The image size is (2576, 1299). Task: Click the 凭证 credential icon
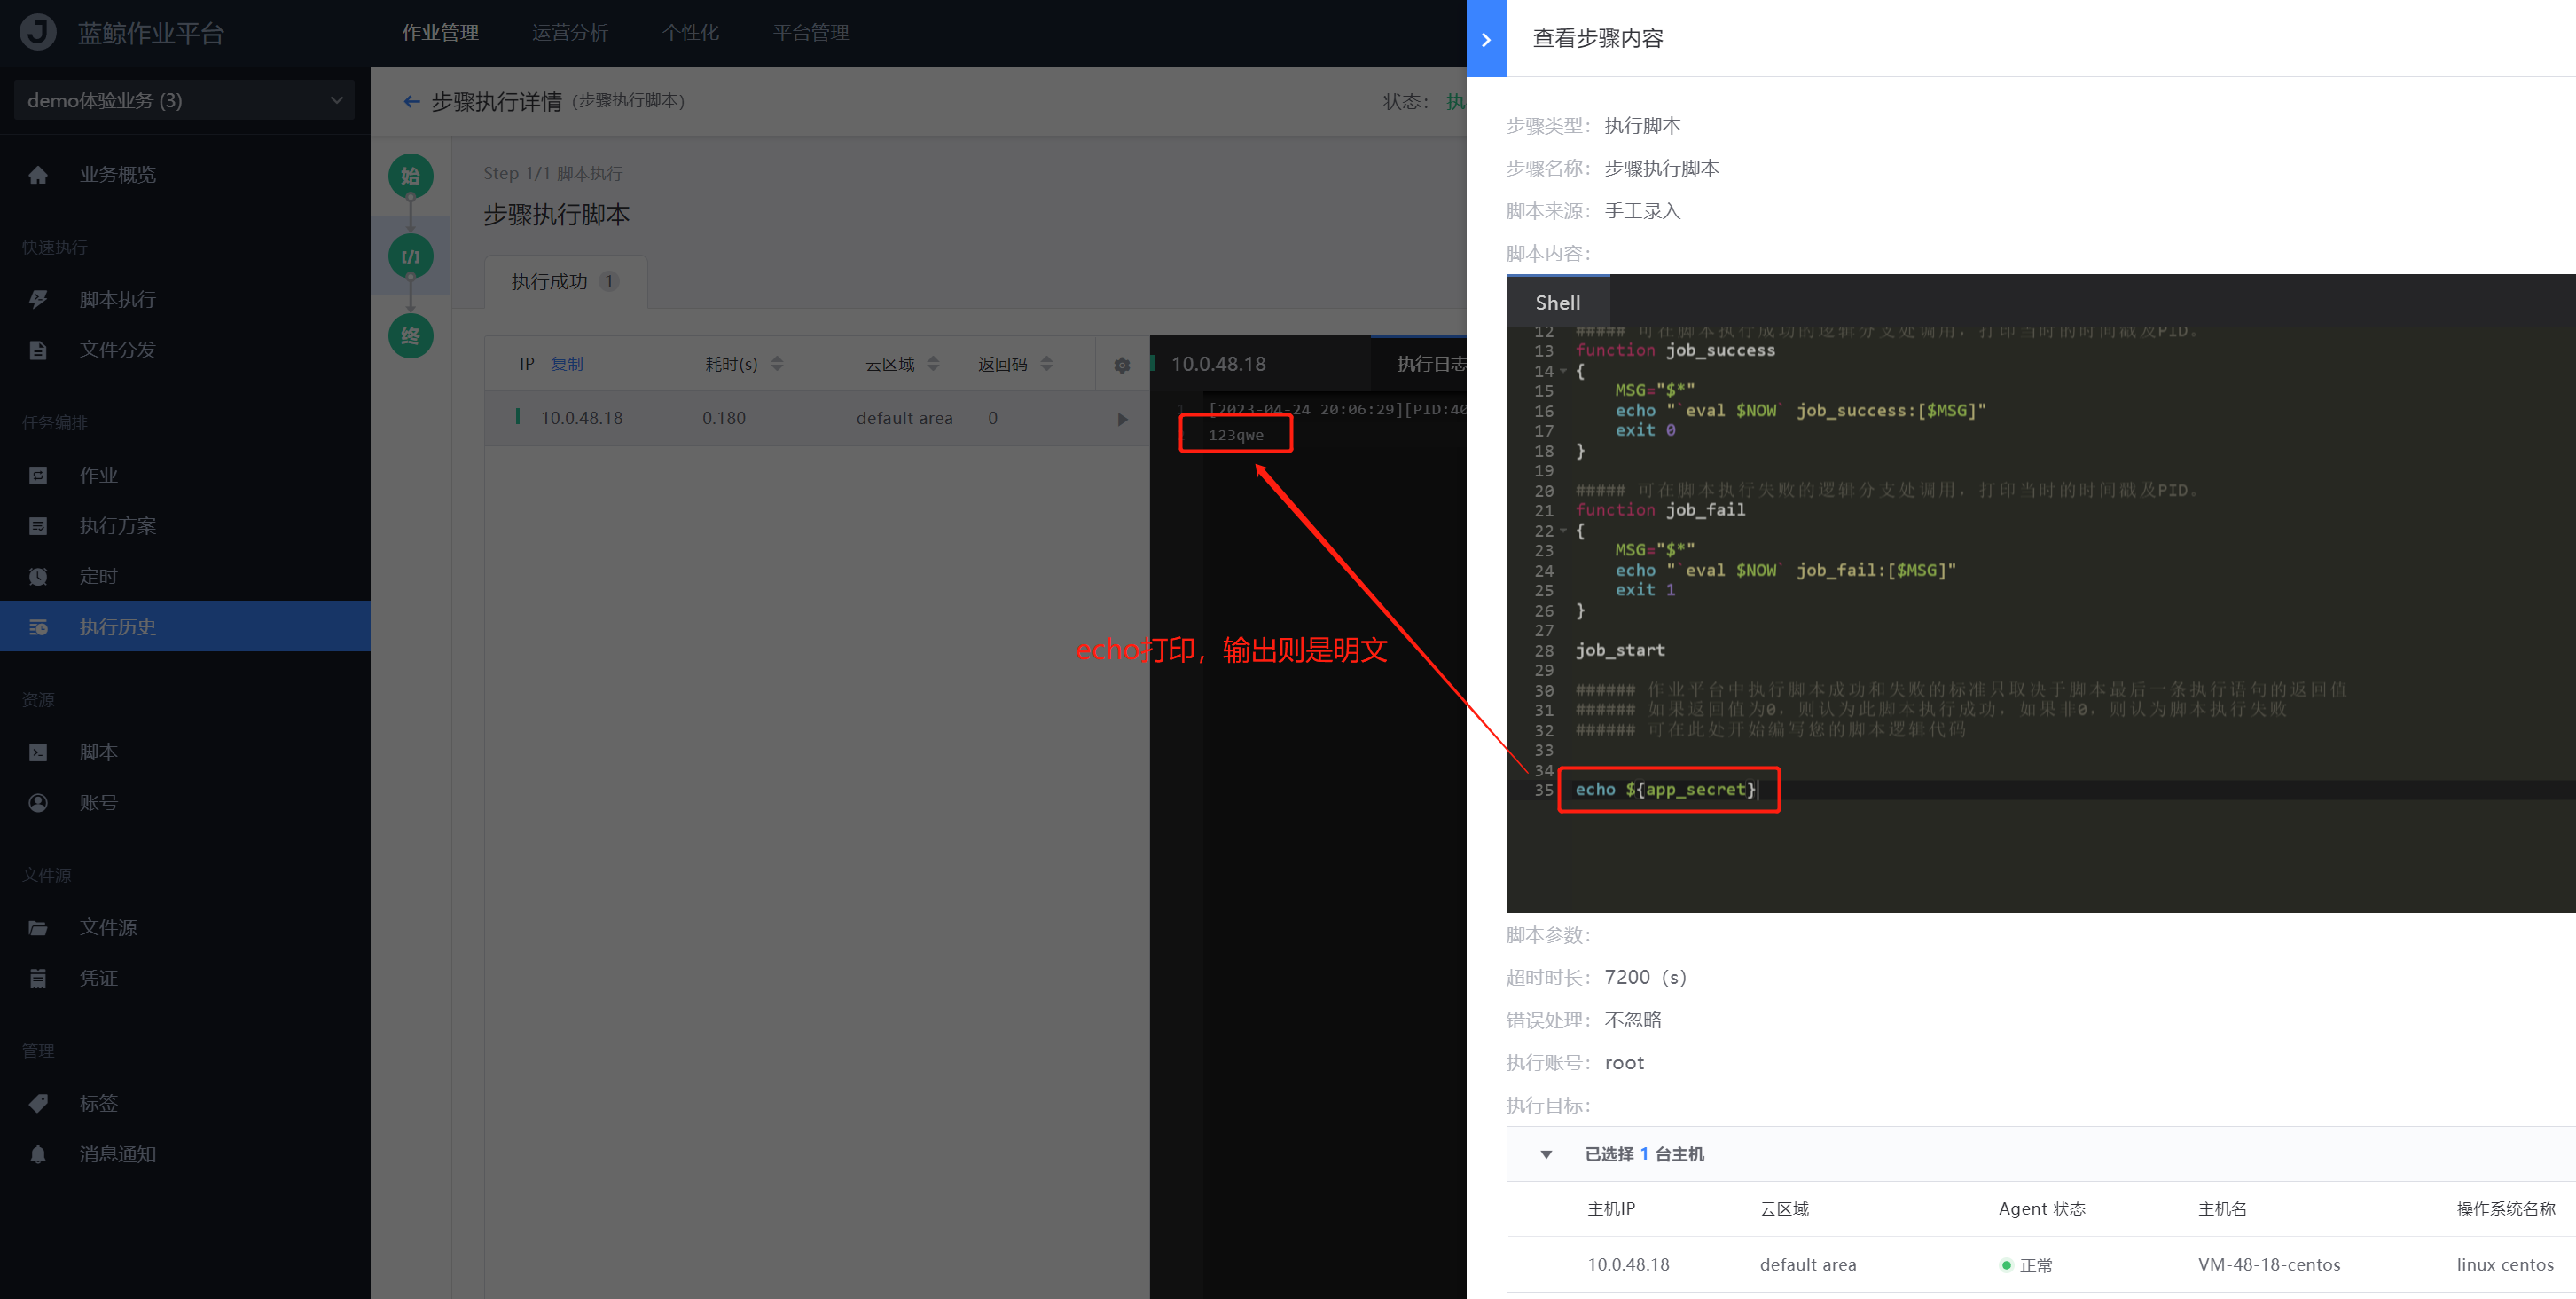coord(38,979)
